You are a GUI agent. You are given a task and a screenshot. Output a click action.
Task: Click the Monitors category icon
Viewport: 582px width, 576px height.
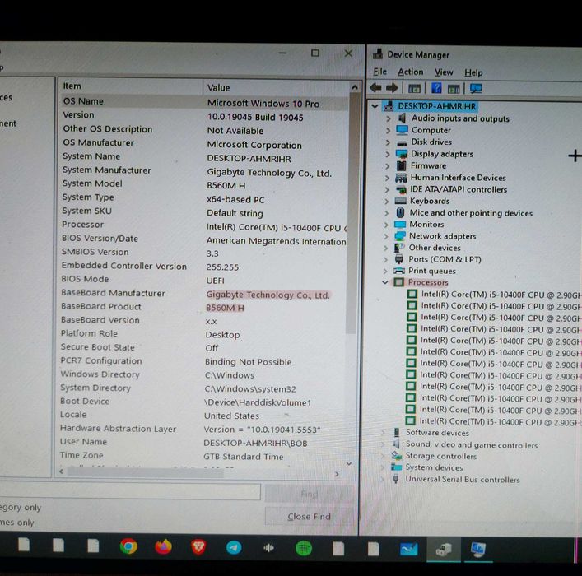click(x=400, y=224)
